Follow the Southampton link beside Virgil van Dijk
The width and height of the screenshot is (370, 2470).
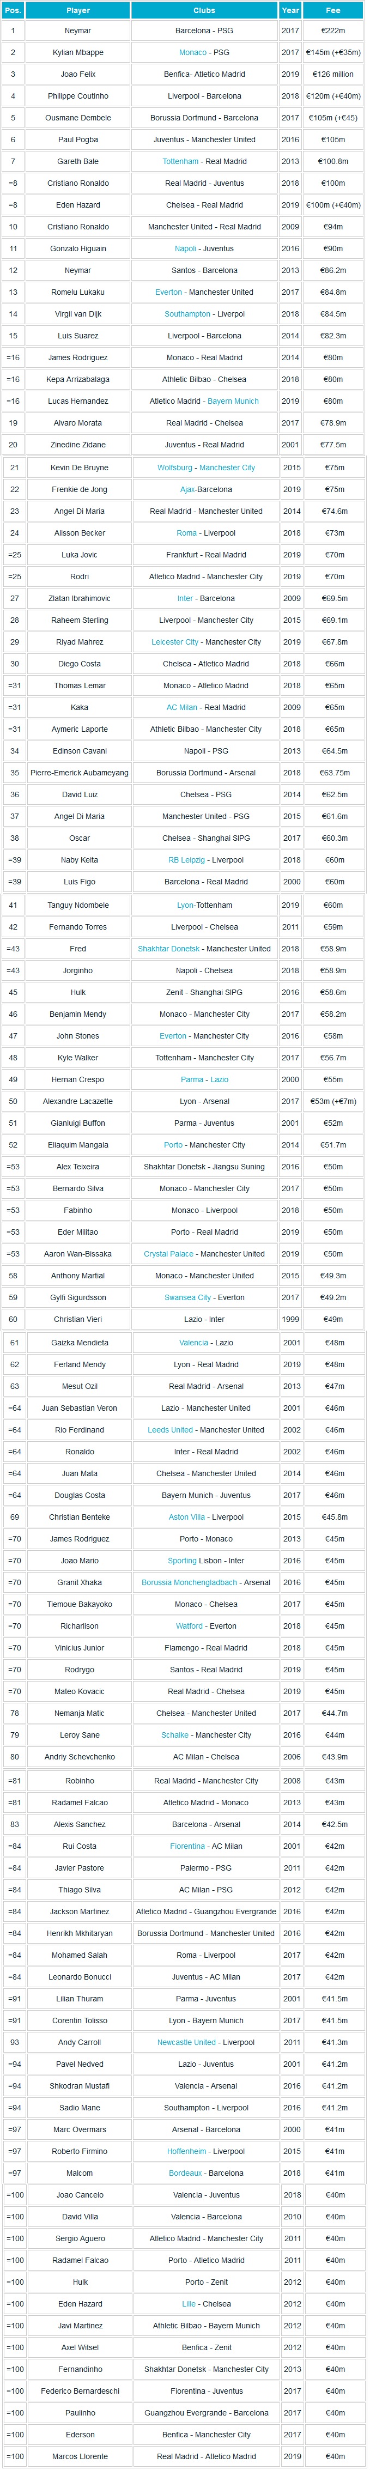(x=187, y=314)
